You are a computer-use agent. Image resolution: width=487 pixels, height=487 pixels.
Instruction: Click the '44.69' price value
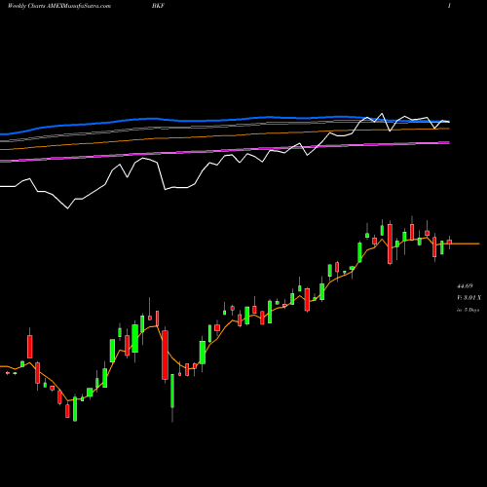[x=465, y=286]
